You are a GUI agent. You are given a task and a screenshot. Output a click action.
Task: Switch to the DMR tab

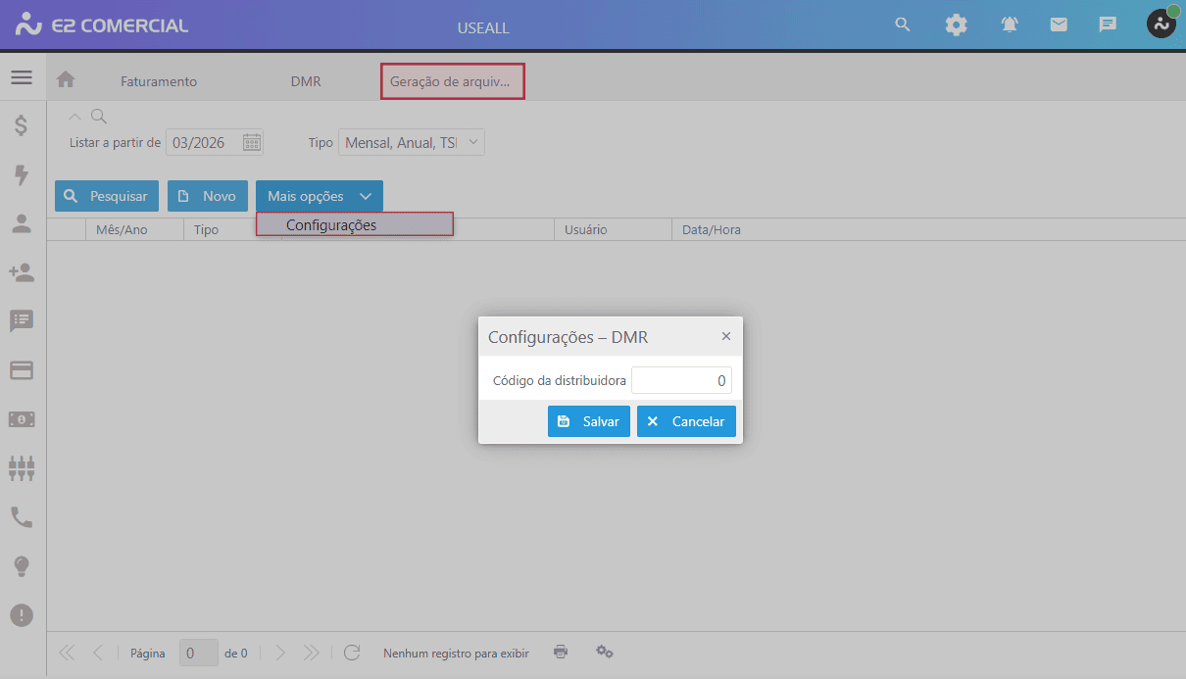[x=306, y=81]
